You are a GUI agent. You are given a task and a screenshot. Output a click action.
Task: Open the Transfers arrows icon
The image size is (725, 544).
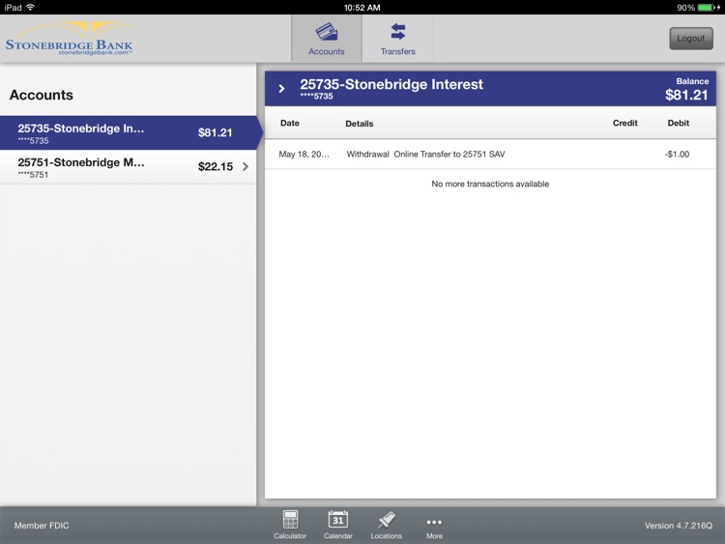point(397,32)
